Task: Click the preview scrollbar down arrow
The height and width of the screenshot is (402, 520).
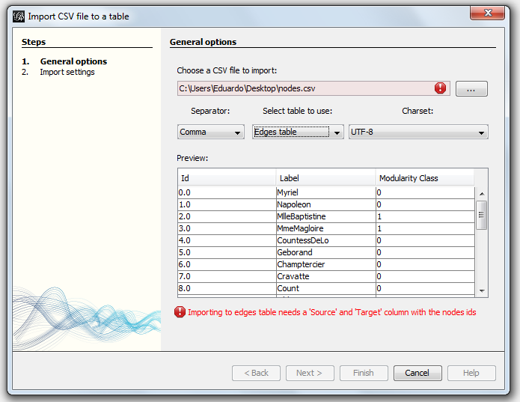Action: point(482,291)
